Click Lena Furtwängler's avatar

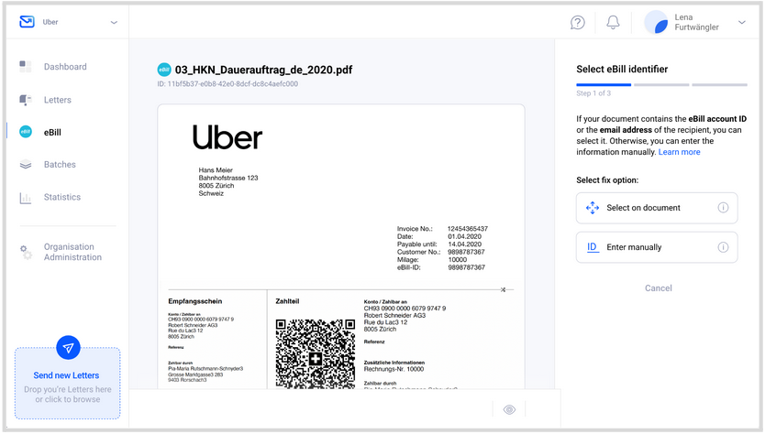pos(656,22)
